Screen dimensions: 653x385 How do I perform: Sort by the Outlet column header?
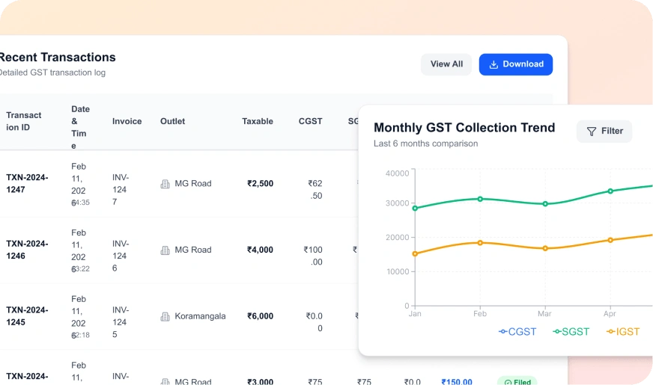[x=172, y=121]
